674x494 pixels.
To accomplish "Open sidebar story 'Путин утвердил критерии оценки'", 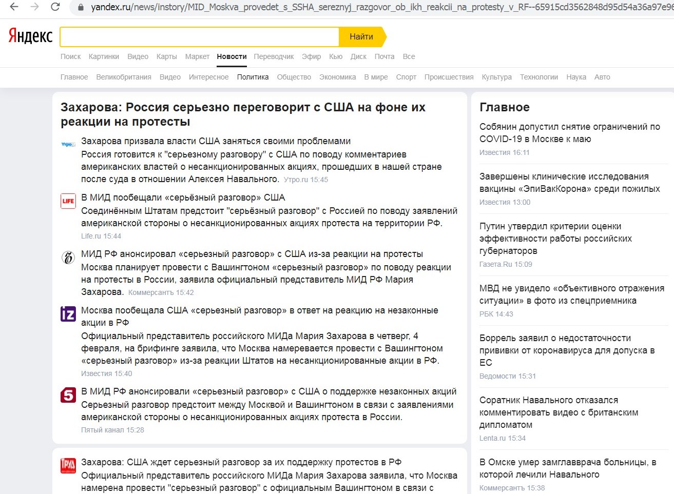I will point(555,239).
